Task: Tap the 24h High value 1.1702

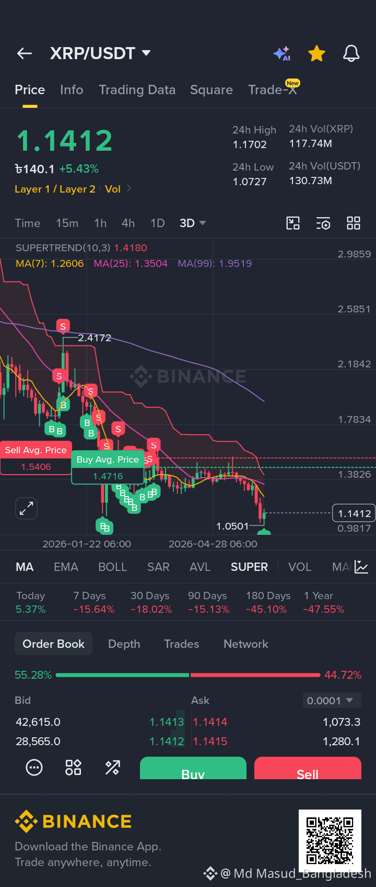Action: coord(250,145)
